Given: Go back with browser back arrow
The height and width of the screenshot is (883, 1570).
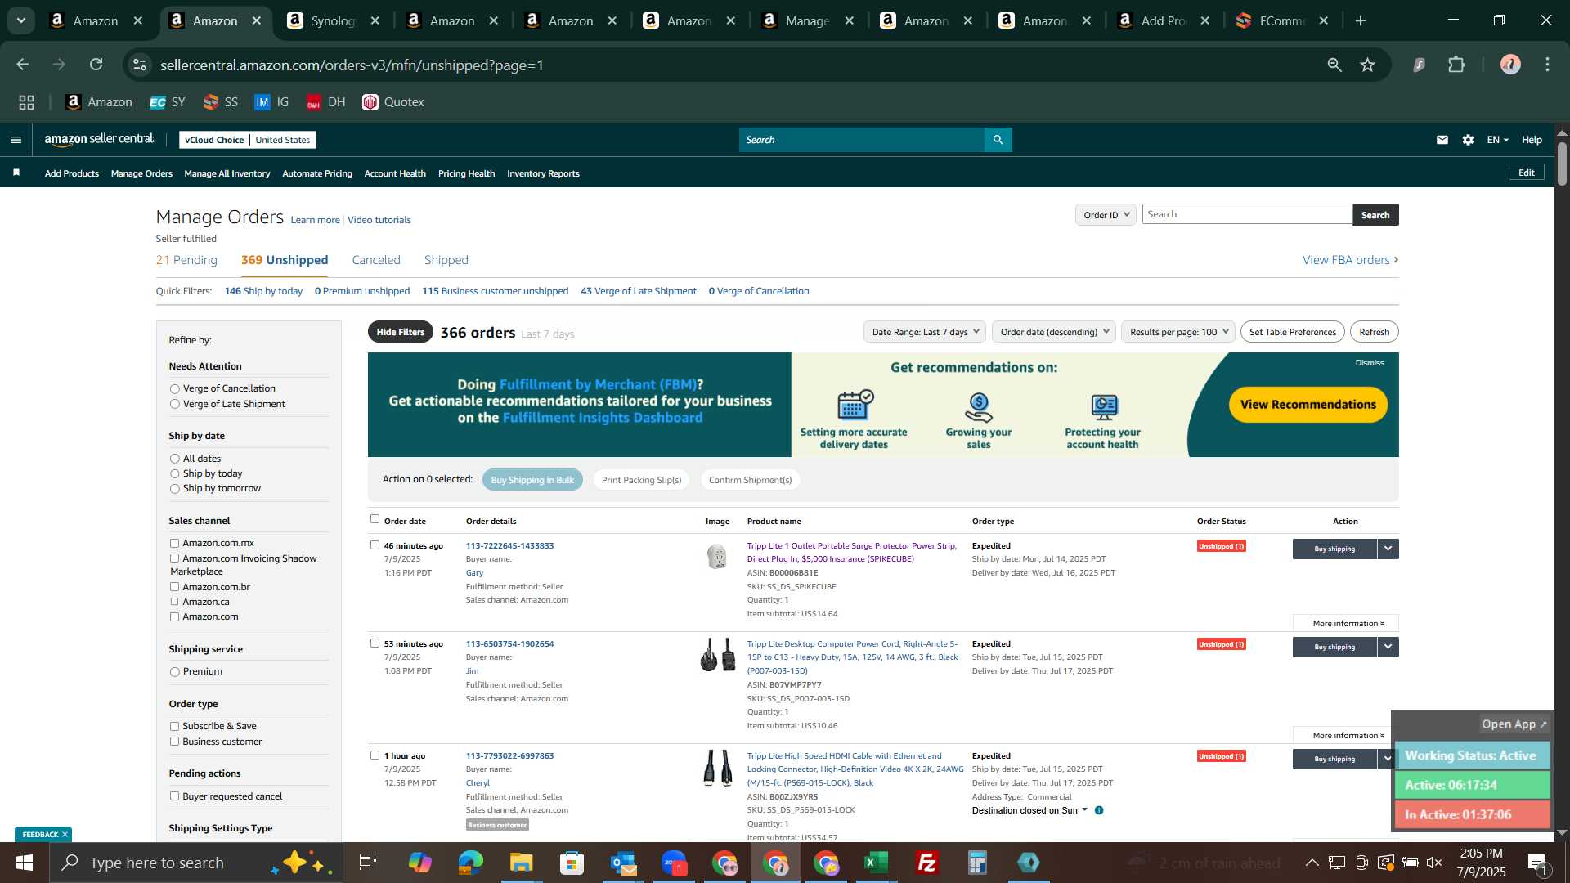Looking at the screenshot, I should click(x=23, y=65).
